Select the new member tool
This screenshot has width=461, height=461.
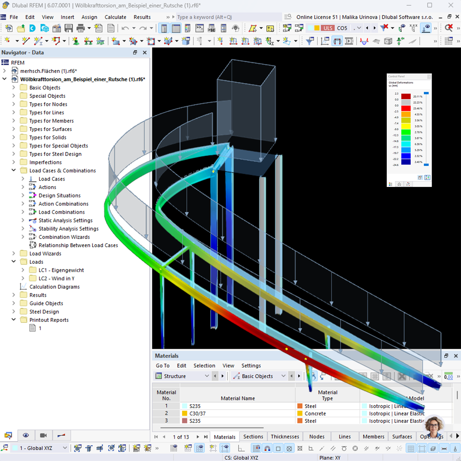[x=38, y=41]
